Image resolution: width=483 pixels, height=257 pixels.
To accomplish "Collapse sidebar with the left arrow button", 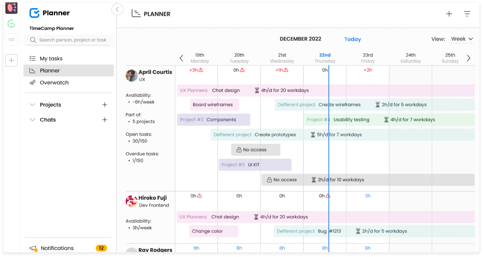I will [x=117, y=9].
